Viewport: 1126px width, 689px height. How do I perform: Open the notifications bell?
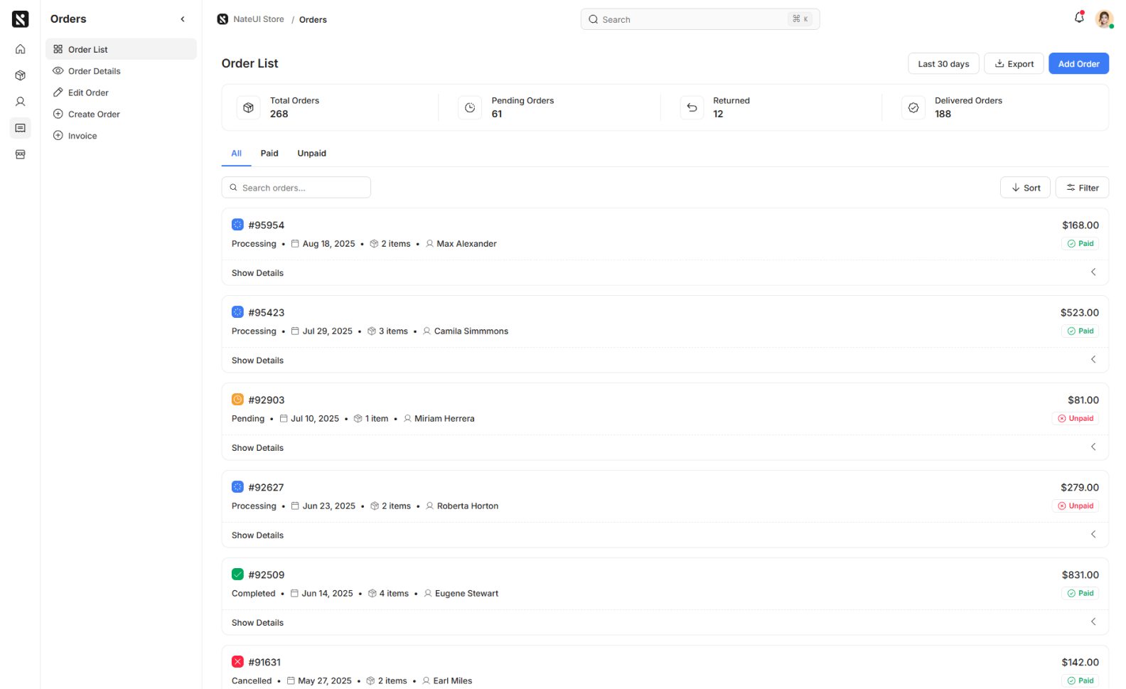click(x=1079, y=18)
